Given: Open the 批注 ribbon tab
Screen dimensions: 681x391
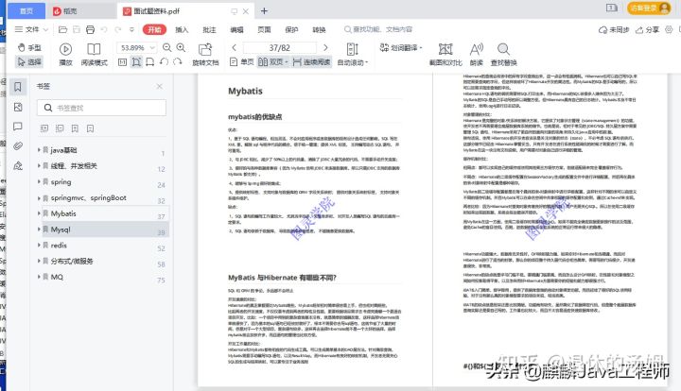Looking at the screenshot, I should click(209, 29).
